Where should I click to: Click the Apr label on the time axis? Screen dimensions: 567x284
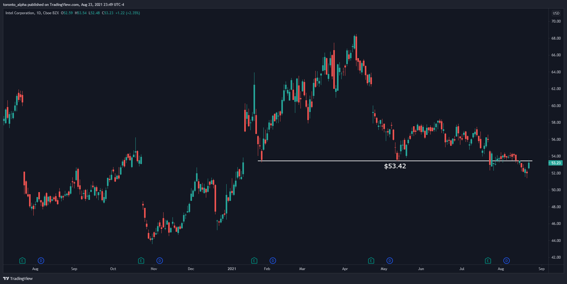coord(345,269)
